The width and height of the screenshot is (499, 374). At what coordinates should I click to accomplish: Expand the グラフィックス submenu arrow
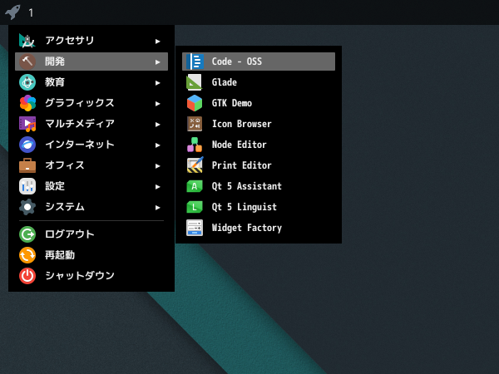(x=157, y=104)
